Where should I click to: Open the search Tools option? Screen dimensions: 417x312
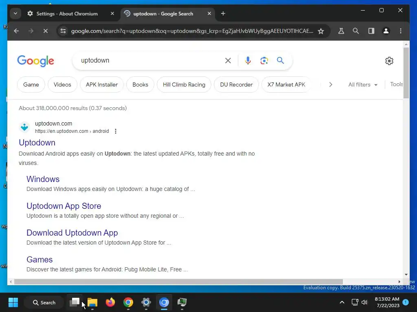tap(397, 84)
